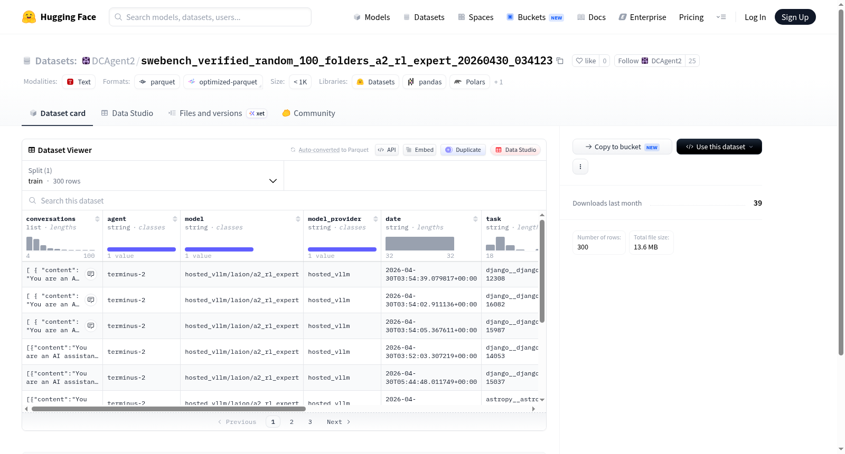Open conversation viewer icon in django 12308 row

pos(91,274)
